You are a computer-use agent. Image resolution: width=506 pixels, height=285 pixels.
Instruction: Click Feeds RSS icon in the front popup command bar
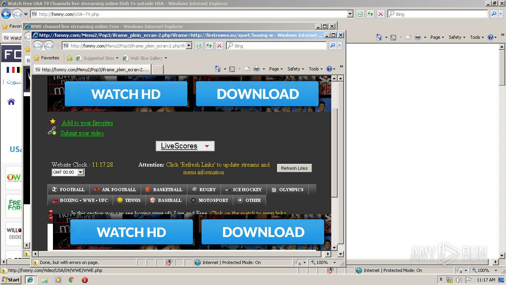[x=232, y=69]
